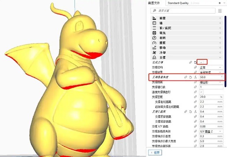Screen dimensions: 227x157
Task: Click the 推荐 (Recommended) button
Action: click(155, 152)
